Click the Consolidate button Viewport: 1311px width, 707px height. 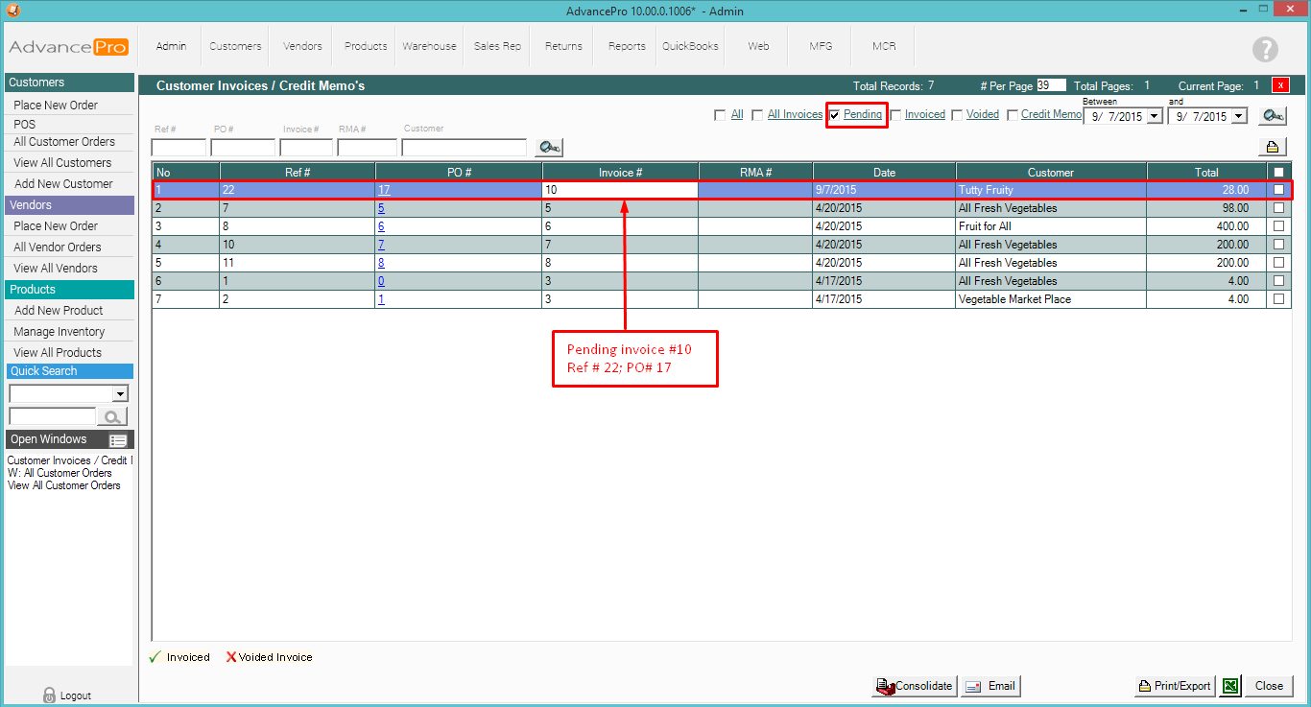914,686
